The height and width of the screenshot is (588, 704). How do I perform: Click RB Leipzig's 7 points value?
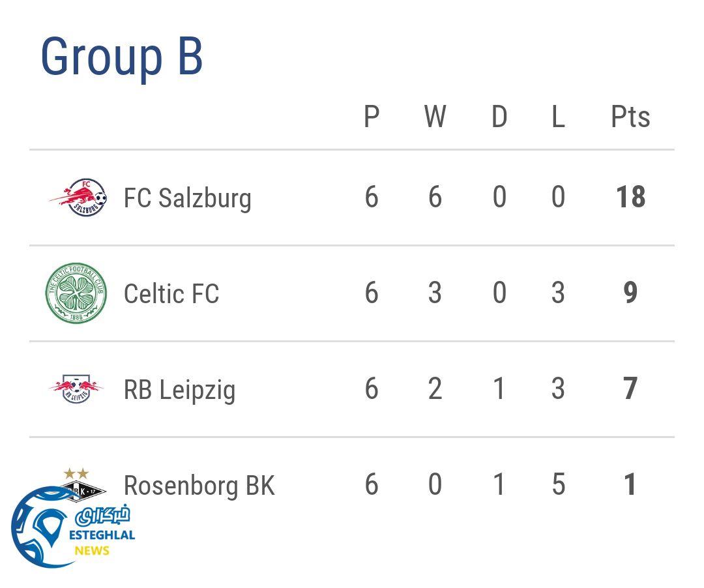point(630,389)
